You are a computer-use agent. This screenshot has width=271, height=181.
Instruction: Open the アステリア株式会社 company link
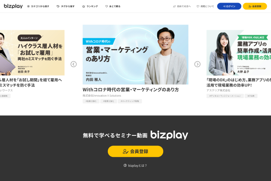point(219,90)
